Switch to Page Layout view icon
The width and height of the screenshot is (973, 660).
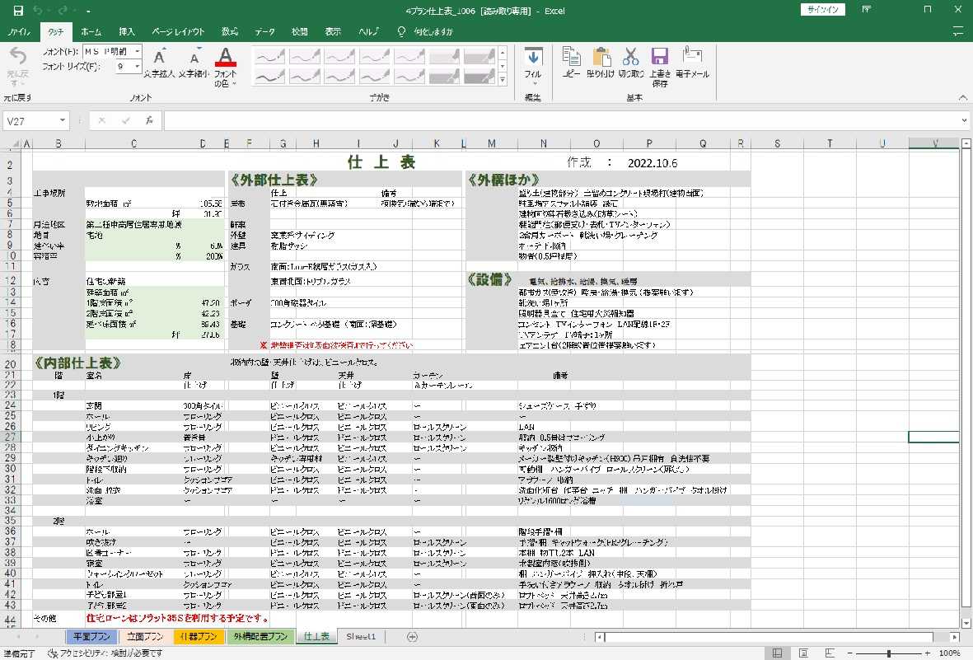click(803, 653)
